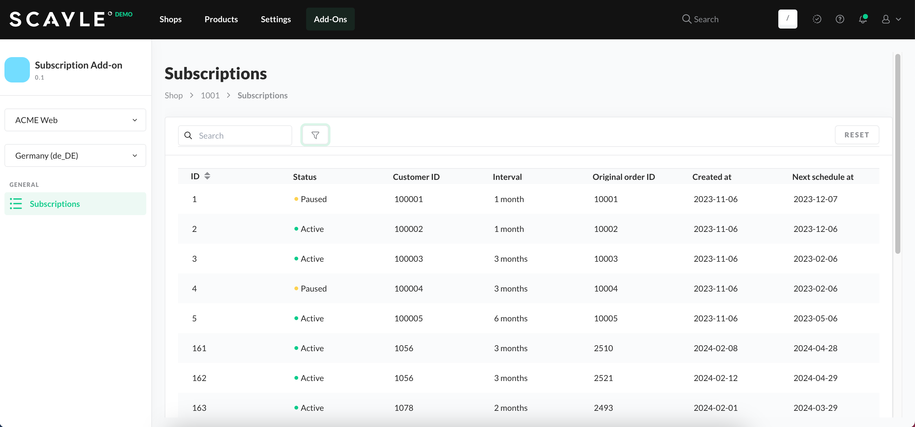Click the notifications bell icon
This screenshot has width=915, height=427.
tap(863, 19)
